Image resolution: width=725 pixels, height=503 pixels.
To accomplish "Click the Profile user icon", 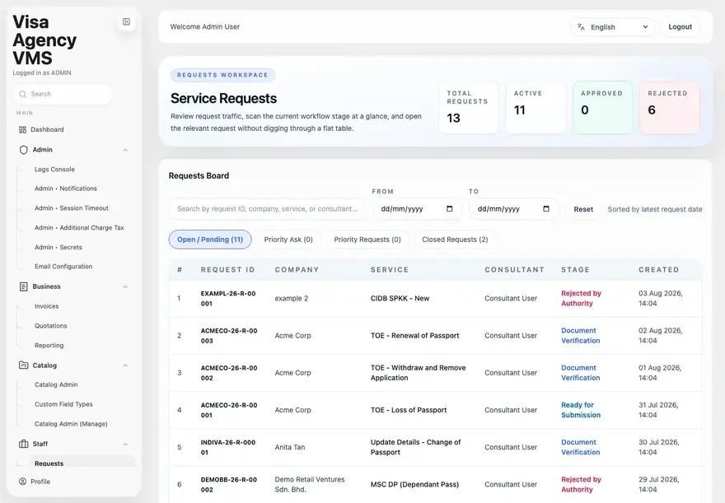I will (22, 482).
